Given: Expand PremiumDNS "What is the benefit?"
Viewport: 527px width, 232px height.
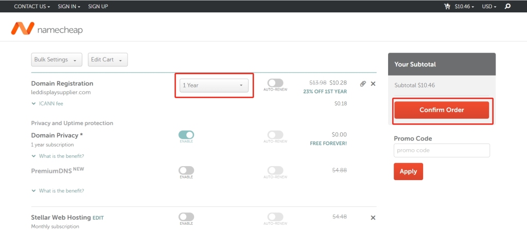Looking at the screenshot, I should coord(58,191).
